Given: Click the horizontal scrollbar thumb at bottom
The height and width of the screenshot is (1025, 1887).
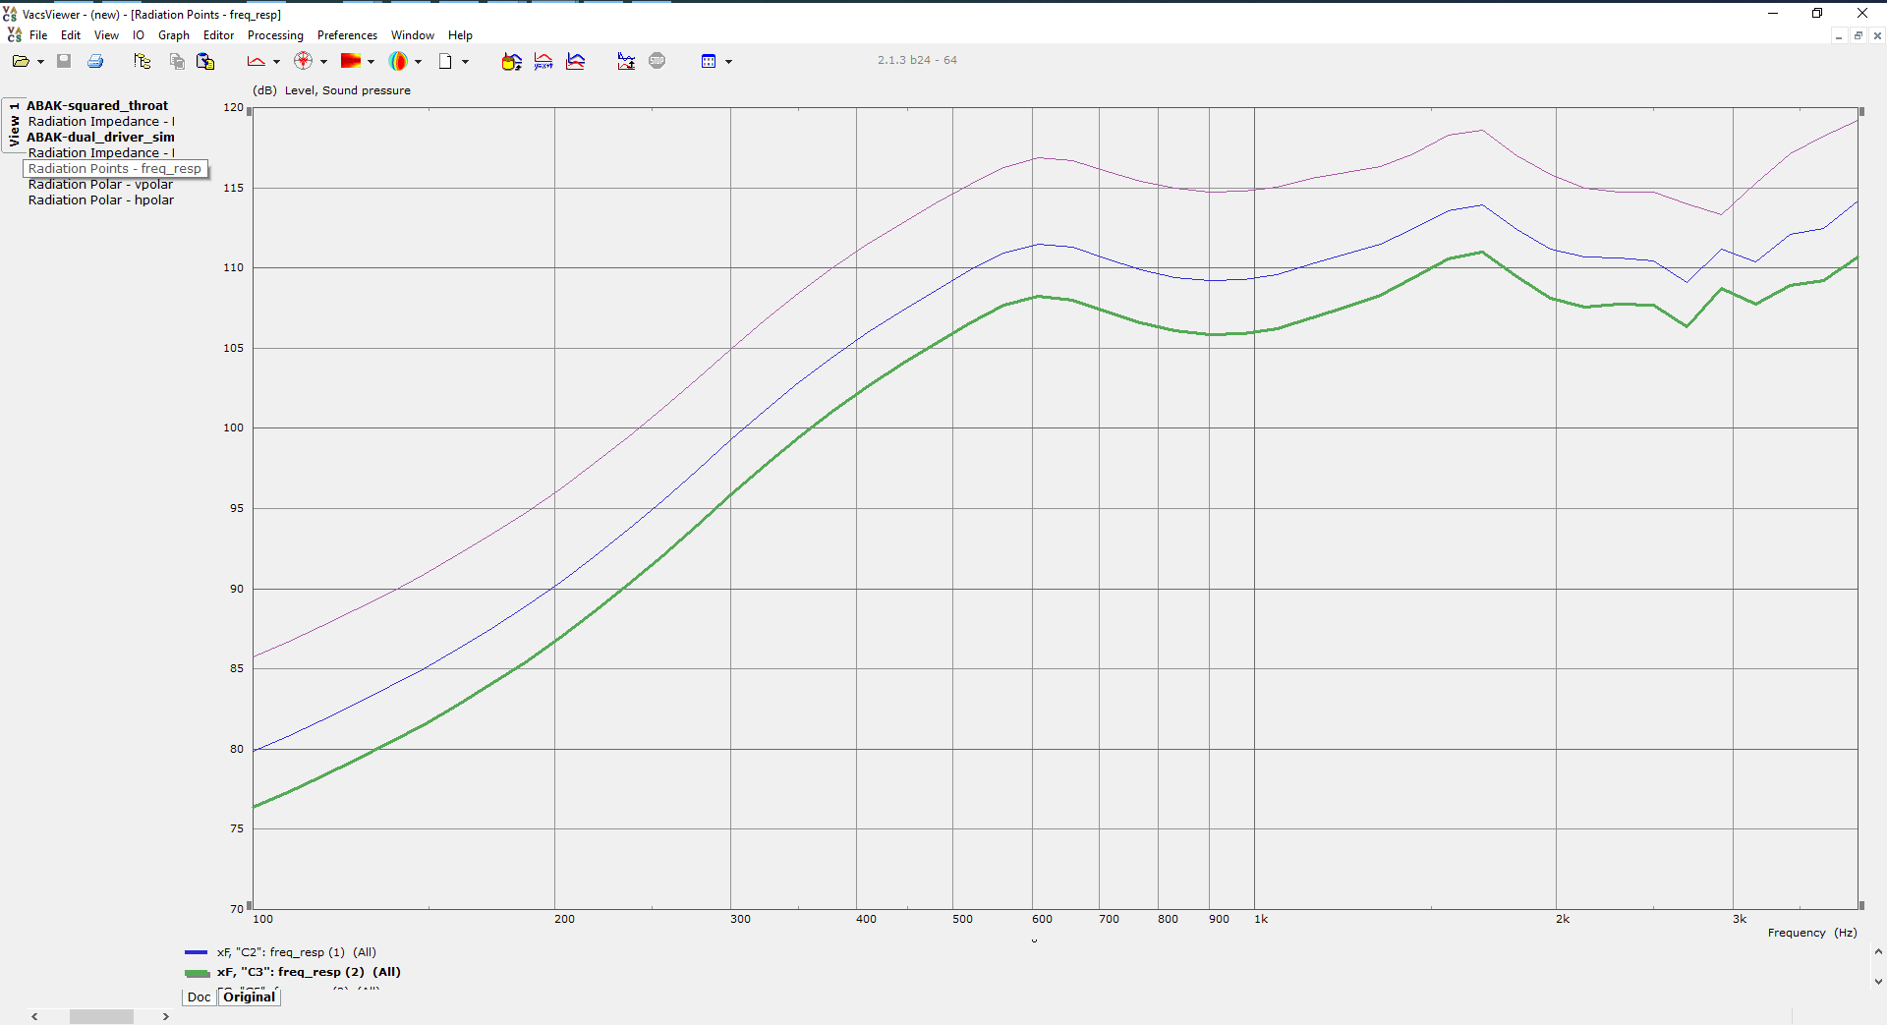Looking at the screenshot, I should click(x=101, y=1016).
